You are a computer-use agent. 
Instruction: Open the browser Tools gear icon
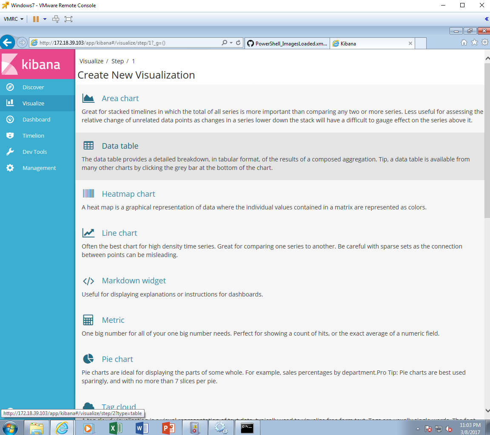point(485,42)
